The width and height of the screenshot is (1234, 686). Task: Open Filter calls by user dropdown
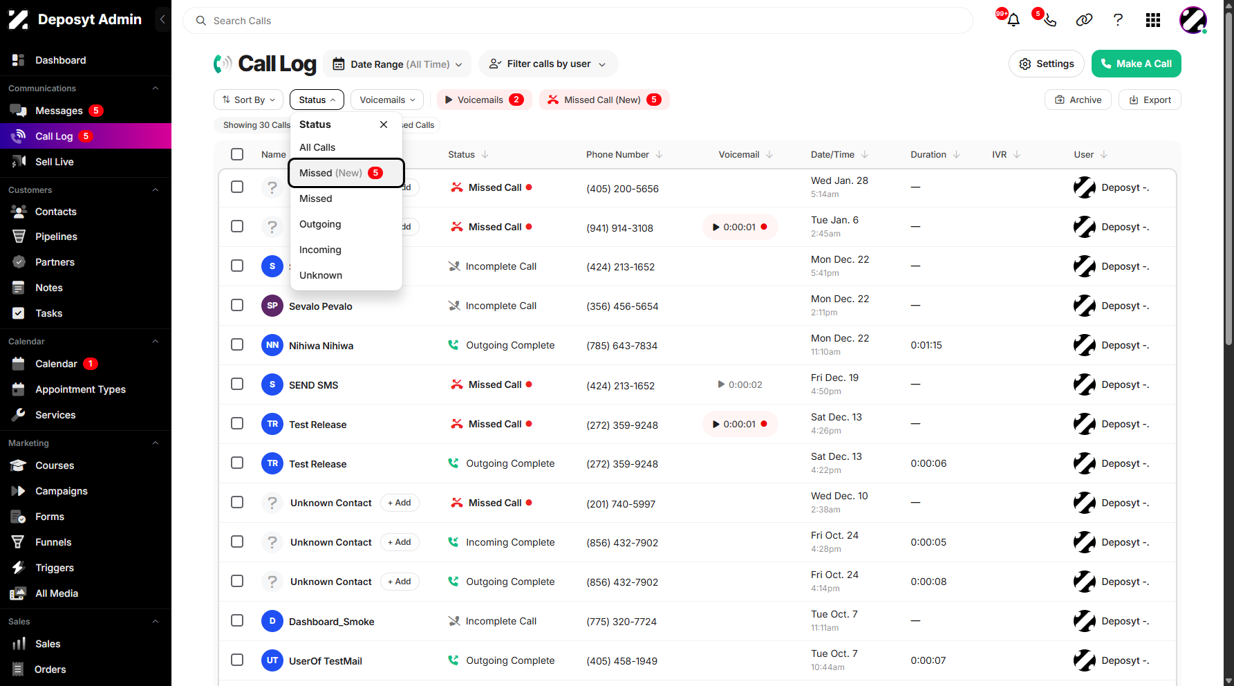pos(548,64)
